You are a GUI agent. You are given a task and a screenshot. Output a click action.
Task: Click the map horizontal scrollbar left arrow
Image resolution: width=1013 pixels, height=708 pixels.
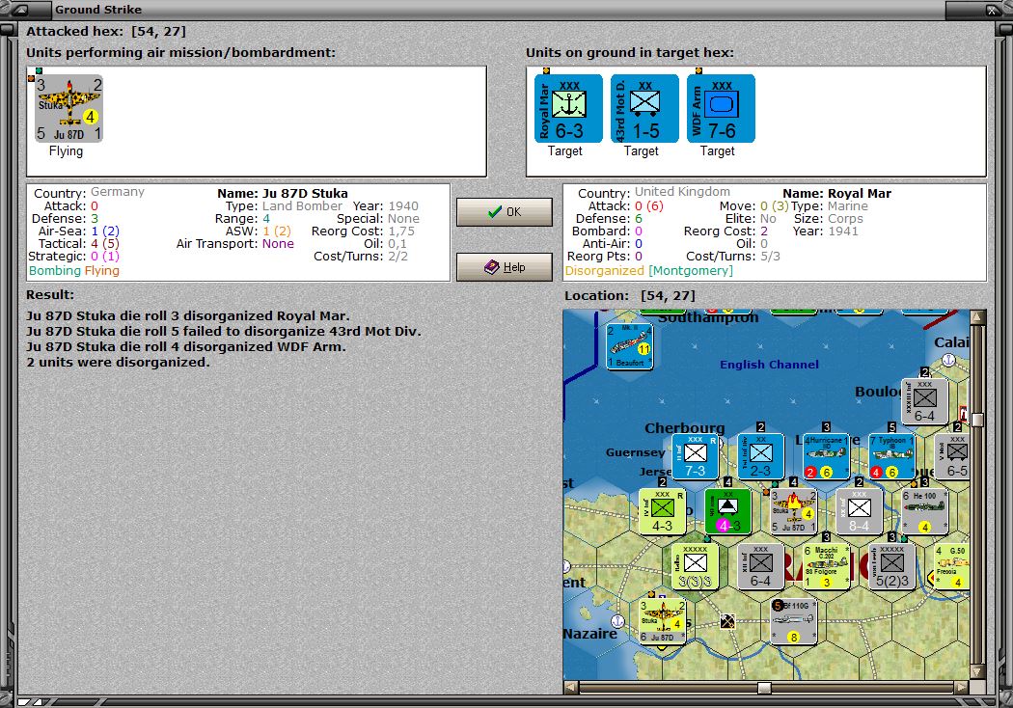pyautogui.click(x=571, y=688)
